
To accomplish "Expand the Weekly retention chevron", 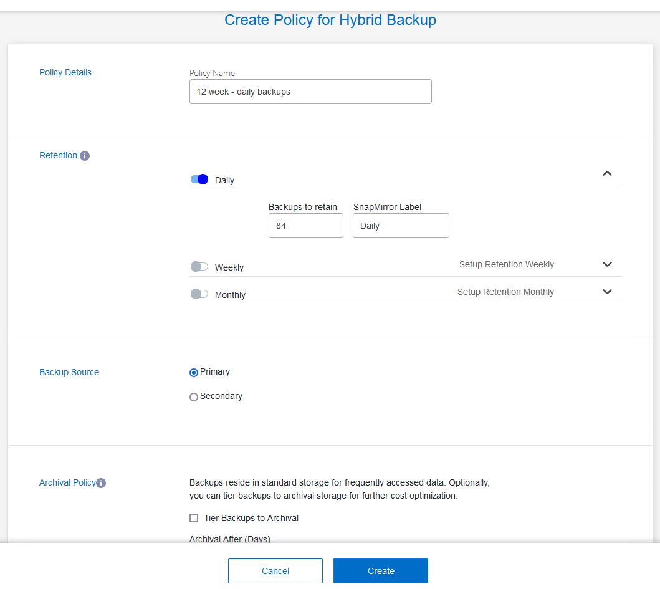I will (607, 264).
